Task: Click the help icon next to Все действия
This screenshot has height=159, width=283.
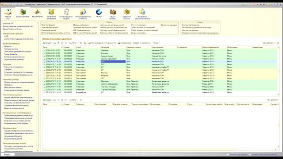Action: [x=278, y=43]
